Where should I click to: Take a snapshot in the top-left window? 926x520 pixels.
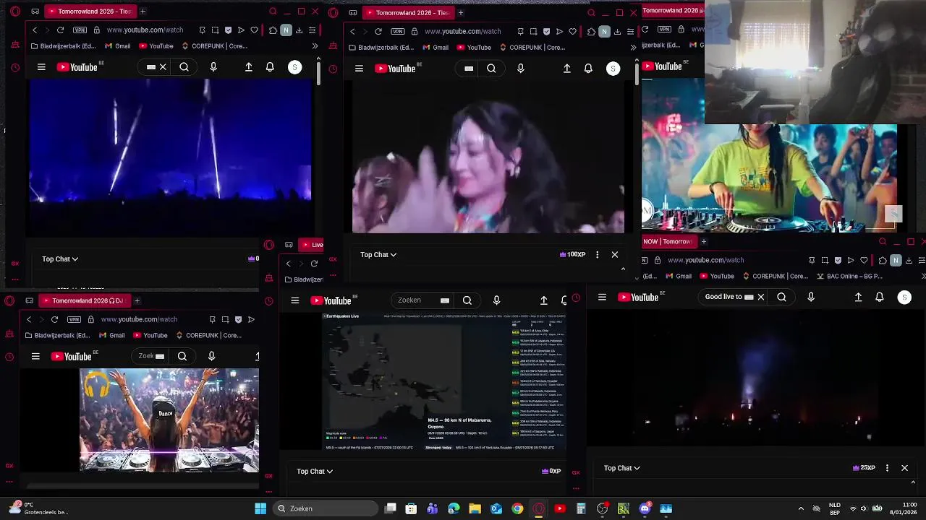tap(215, 30)
